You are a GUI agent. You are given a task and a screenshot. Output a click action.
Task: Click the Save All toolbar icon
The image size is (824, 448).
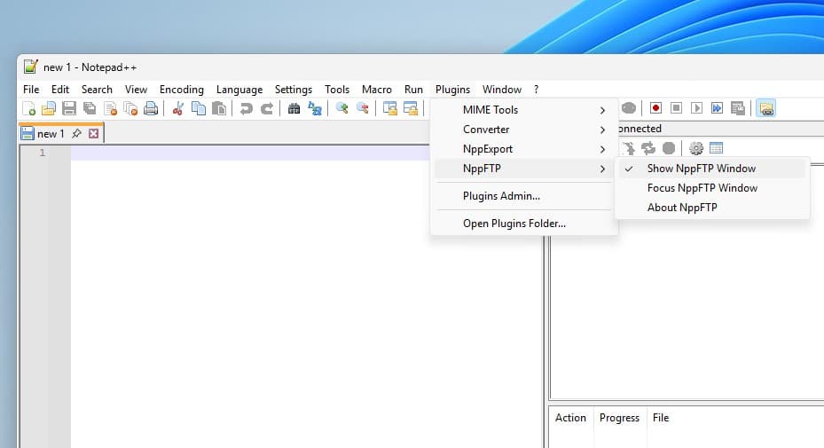90,108
